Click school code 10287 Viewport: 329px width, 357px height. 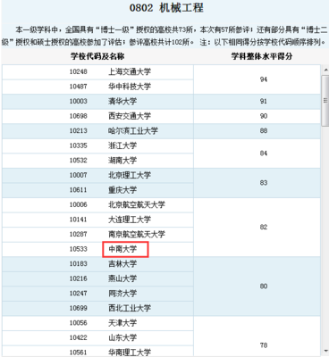(79, 234)
